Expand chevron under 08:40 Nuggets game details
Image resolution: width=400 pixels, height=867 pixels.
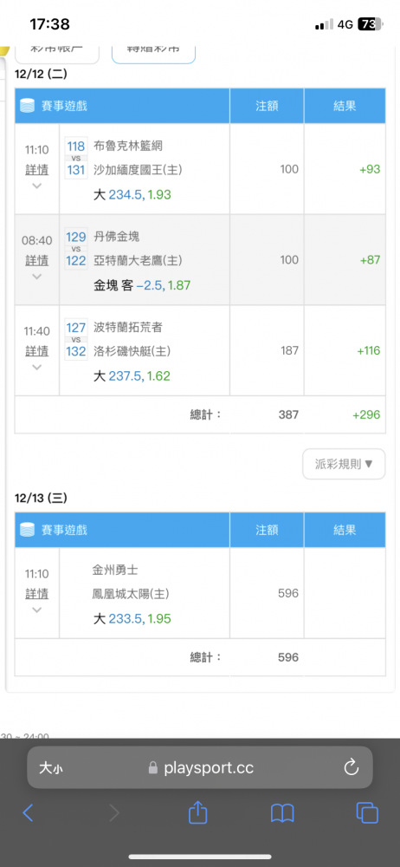point(37,277)
